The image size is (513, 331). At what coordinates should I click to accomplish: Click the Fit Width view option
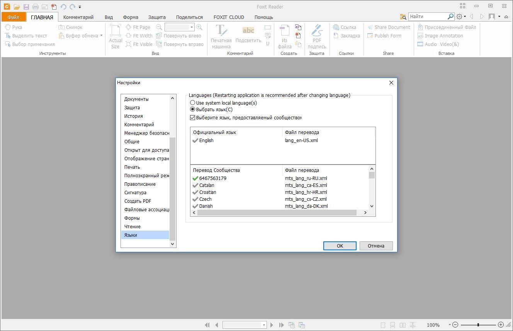[139, 36]
